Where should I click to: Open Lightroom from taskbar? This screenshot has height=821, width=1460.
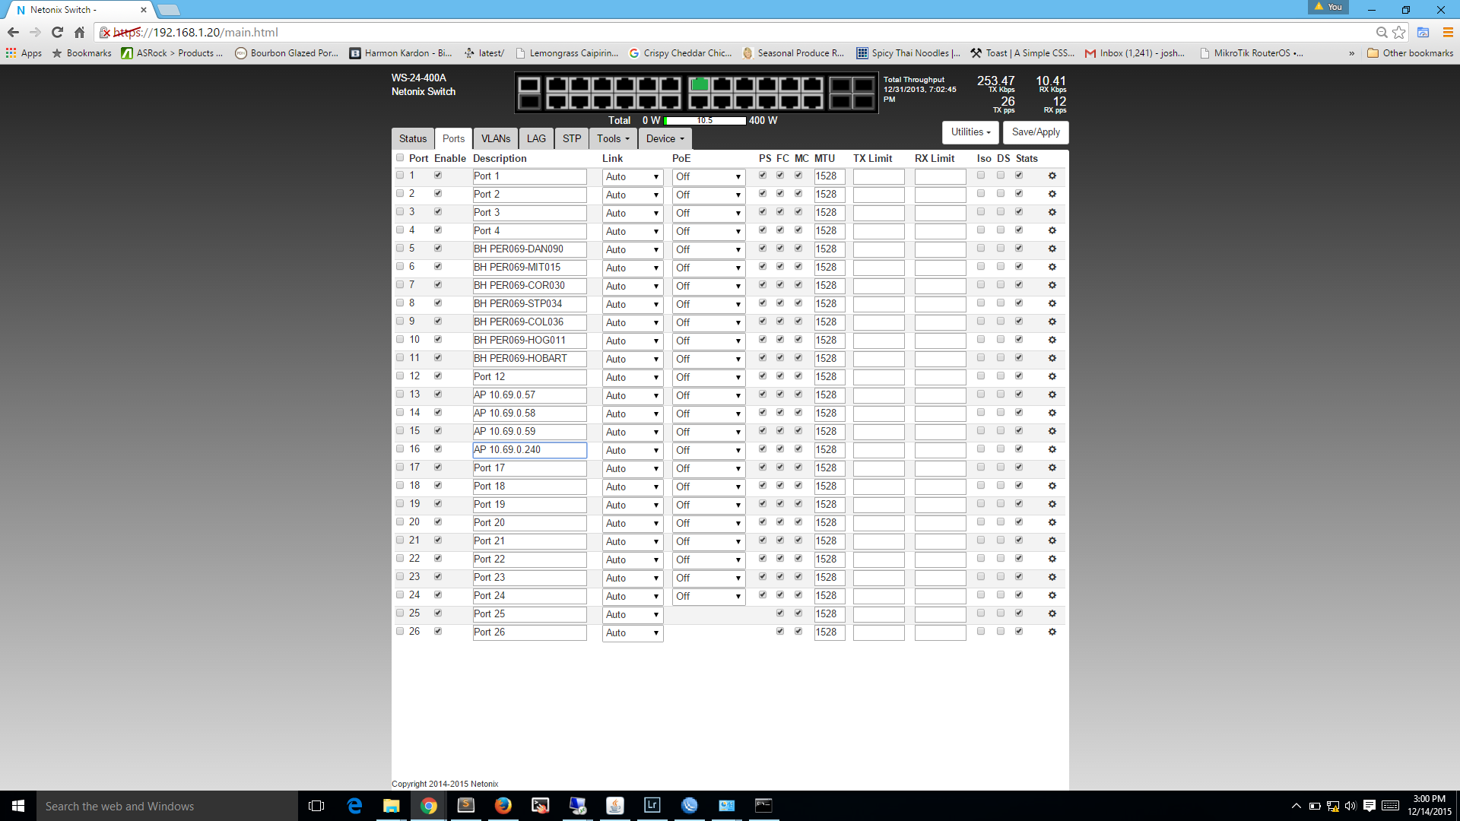652,806
